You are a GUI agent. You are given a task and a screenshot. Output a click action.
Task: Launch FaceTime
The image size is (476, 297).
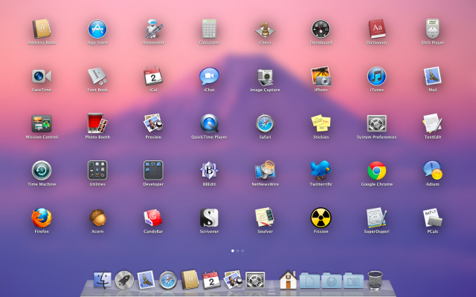[x=42, y=76]
